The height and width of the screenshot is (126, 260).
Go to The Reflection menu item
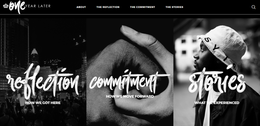pyautogui.click(x=108, y=7)
